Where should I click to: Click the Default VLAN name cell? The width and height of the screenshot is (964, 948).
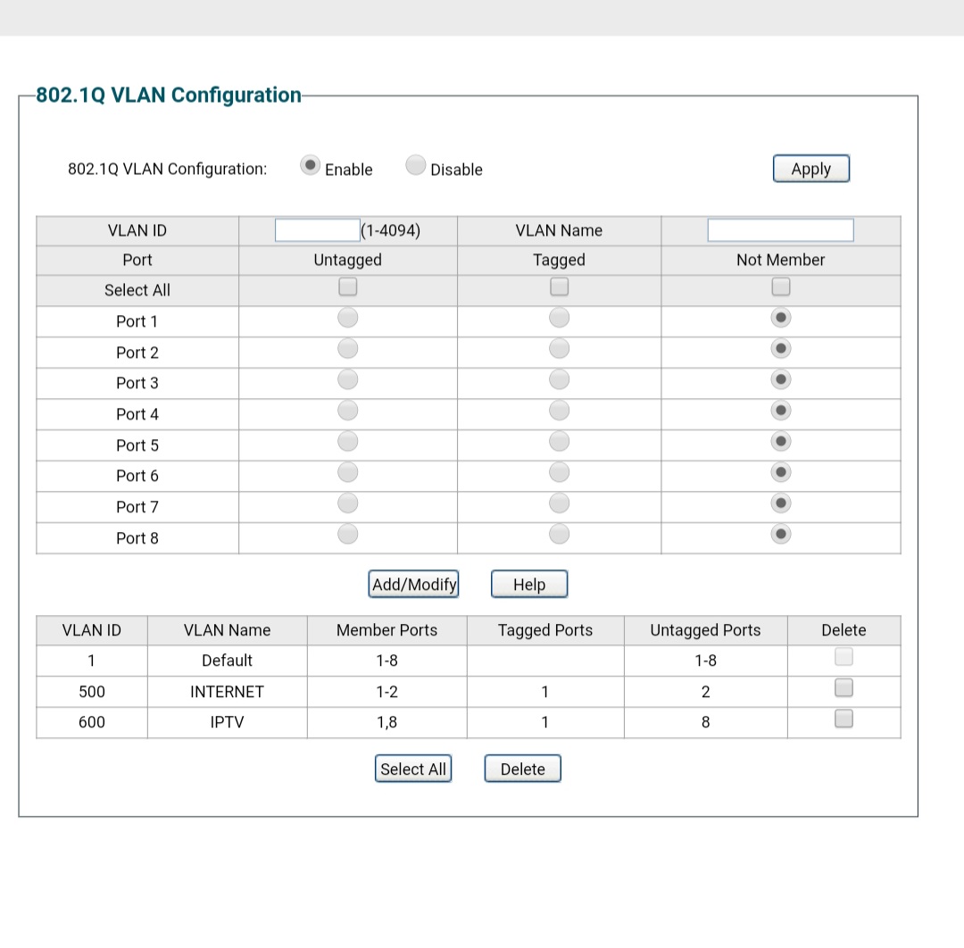click(x=227, y=661)
